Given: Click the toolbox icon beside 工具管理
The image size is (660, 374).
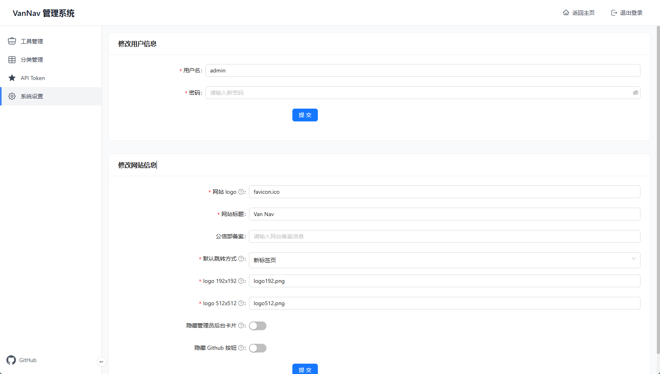Looking at the screenshot, I should click(12, 41).
